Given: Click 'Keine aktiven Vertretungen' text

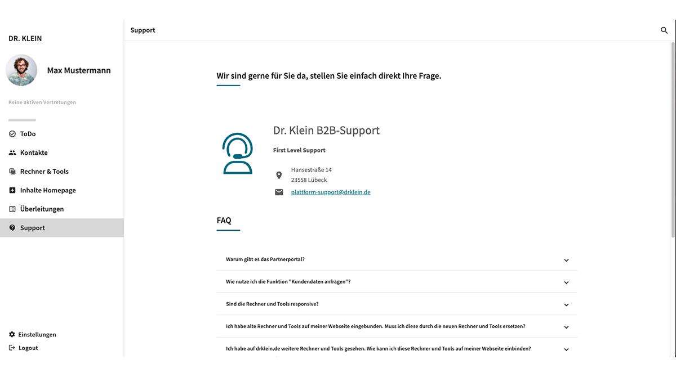Looking at the screenshot, I should pyautogui.click(x=42, y=102).
